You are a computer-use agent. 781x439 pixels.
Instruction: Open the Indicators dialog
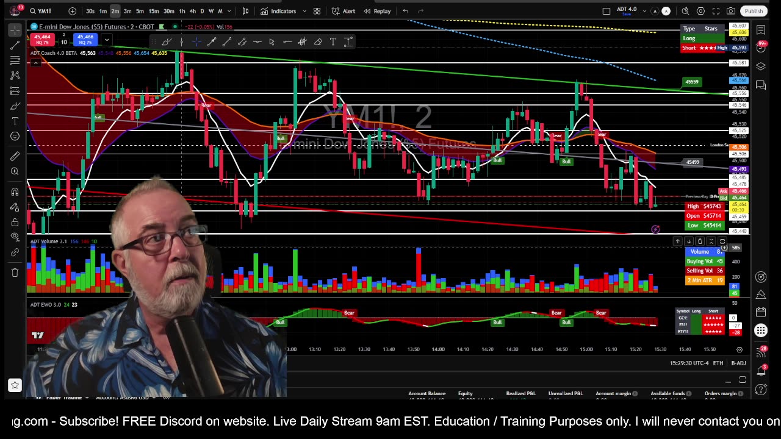(278, 11)
